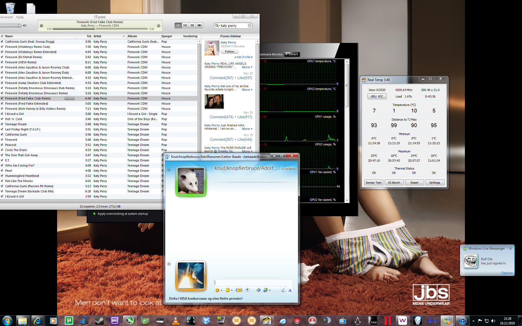The image size is (522, 326).
Task: Open the Avansert menu in iTunes
Action: coord(7,17)
